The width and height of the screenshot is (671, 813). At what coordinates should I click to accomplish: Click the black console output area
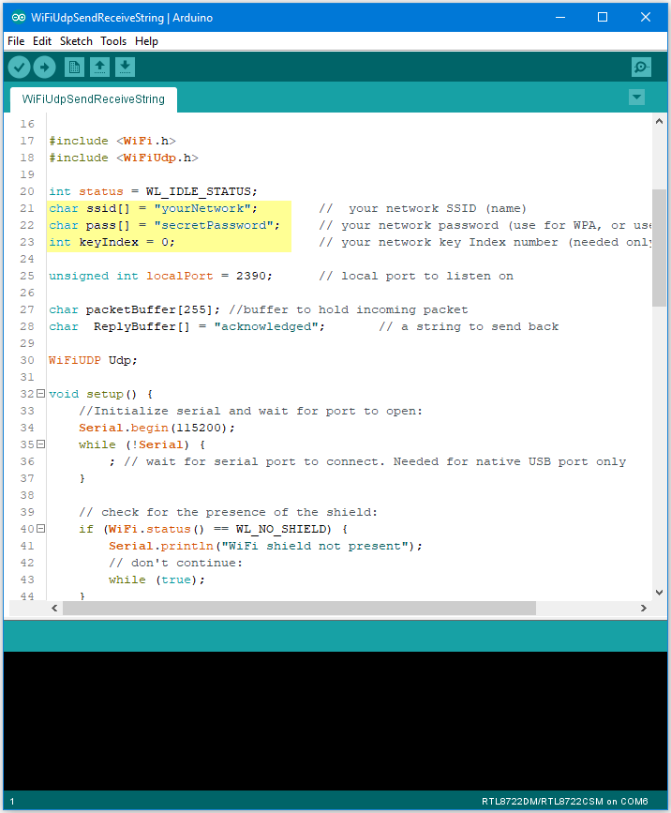(x=335, y=721)
